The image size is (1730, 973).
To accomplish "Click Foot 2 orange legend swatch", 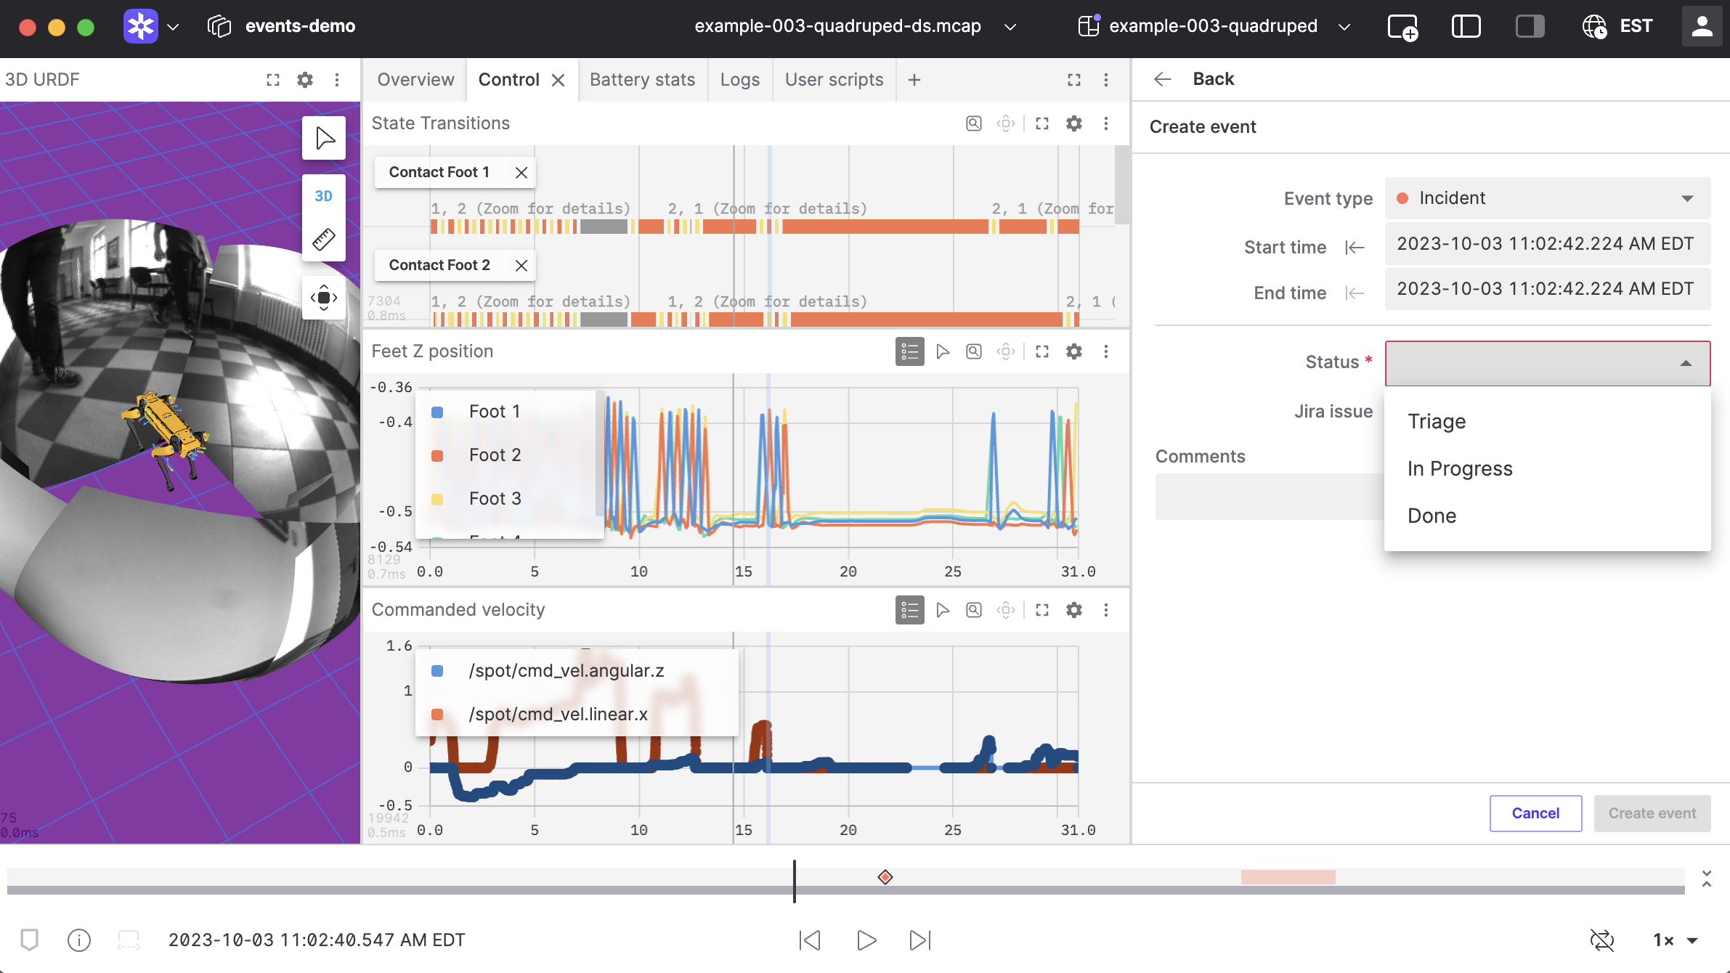I will click(437, 455).
